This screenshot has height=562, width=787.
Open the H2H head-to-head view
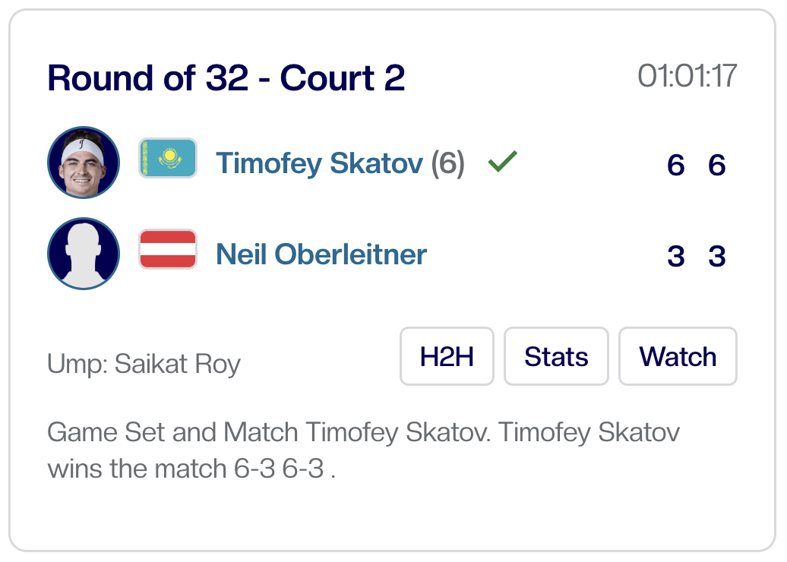447,356
